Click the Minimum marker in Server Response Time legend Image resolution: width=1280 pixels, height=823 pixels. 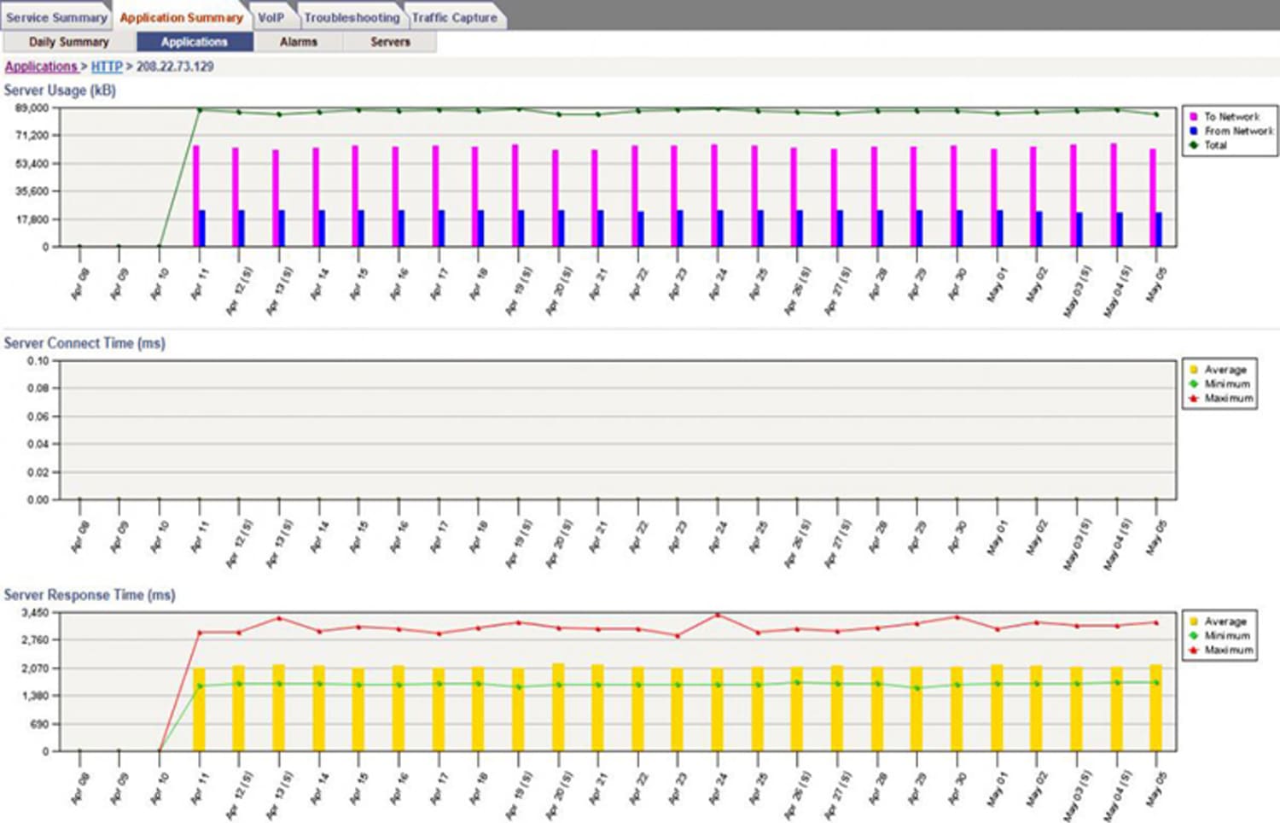click(1193, 636)
